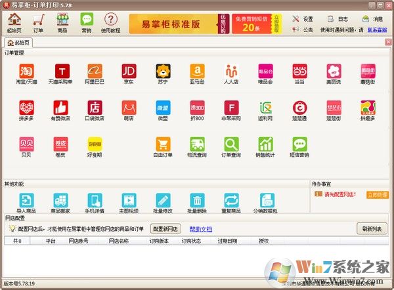Open 重复商品 refresh-arrows icon

(x=231, y=200)
